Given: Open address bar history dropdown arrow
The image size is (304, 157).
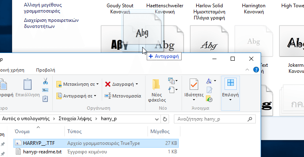Looking at the screenshot, I should coord(157,119).
